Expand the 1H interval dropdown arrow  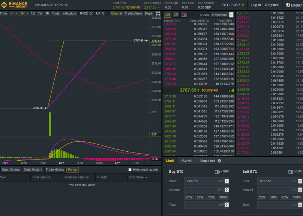tap(27, 13)
